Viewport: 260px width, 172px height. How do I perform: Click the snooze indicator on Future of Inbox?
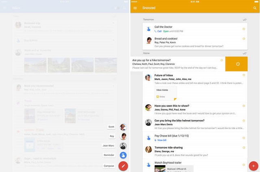pos(244,75)
